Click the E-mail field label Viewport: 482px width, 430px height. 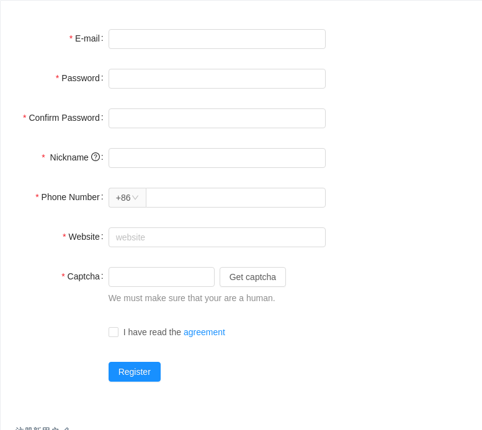87,38
